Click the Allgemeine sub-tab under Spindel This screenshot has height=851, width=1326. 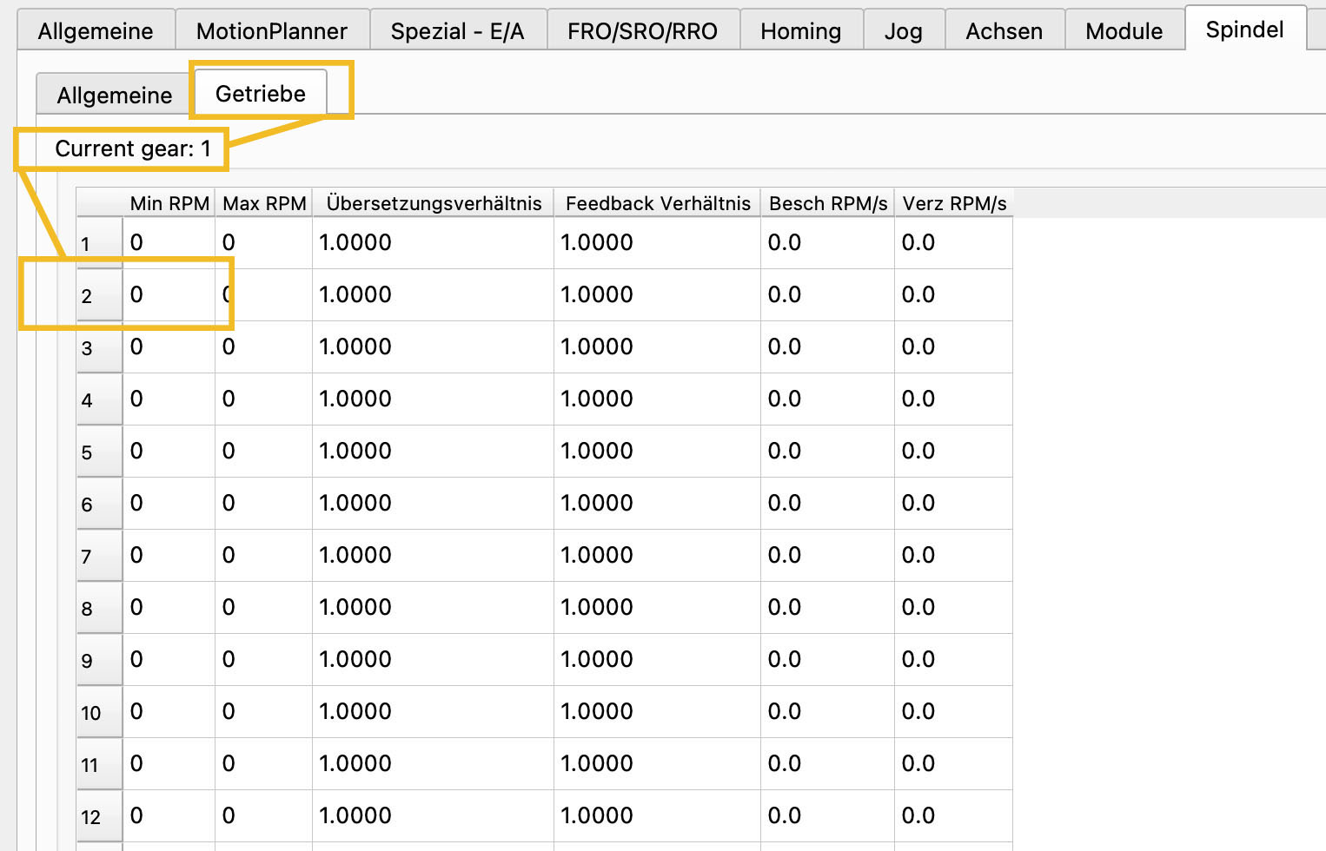(x=114, y=95)
